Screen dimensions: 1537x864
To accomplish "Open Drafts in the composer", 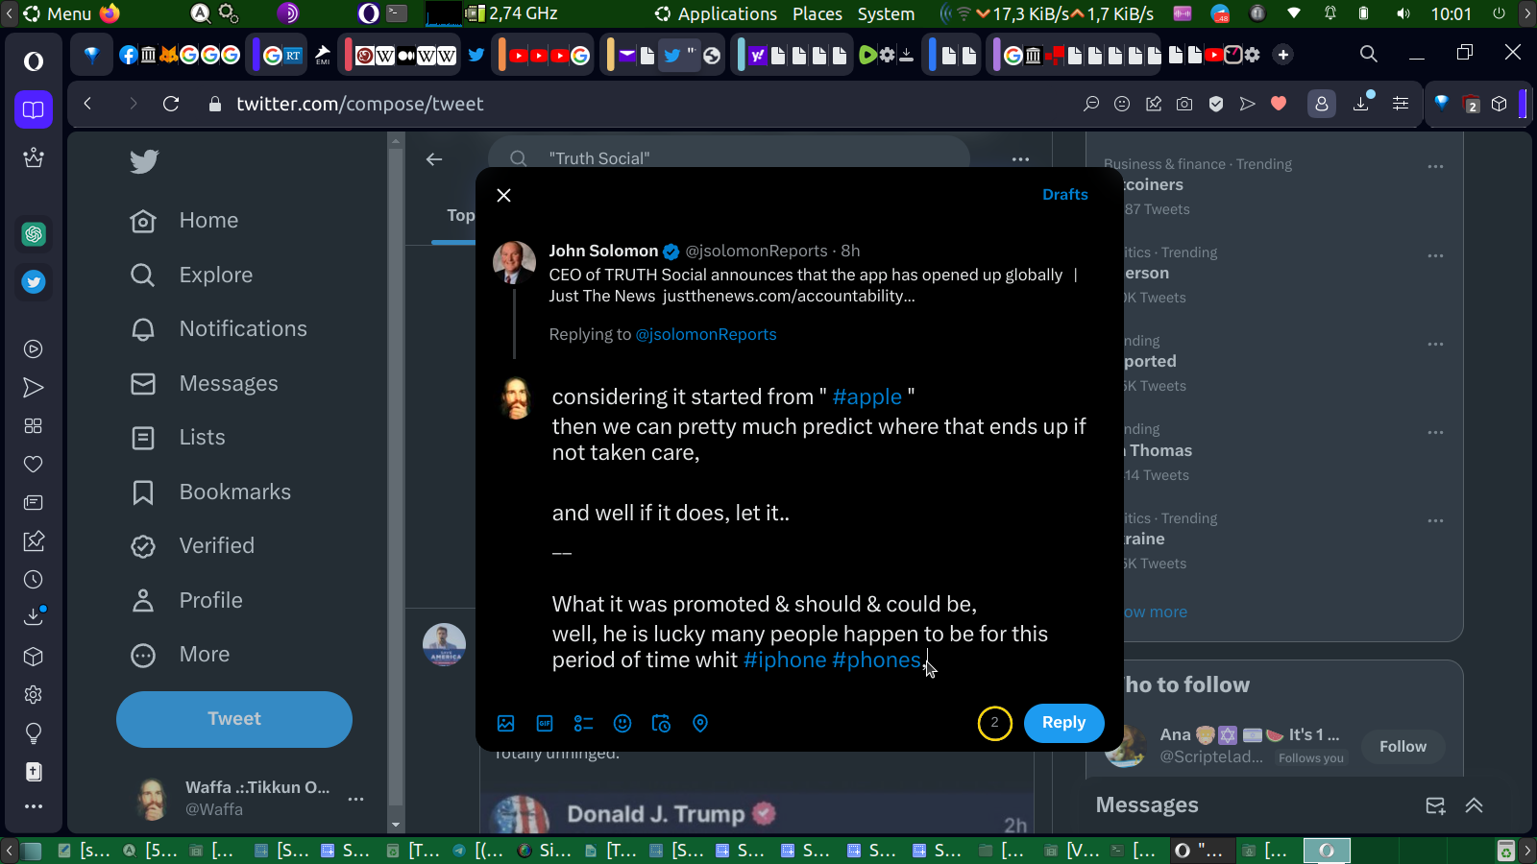I will [x=1065, y=195].
